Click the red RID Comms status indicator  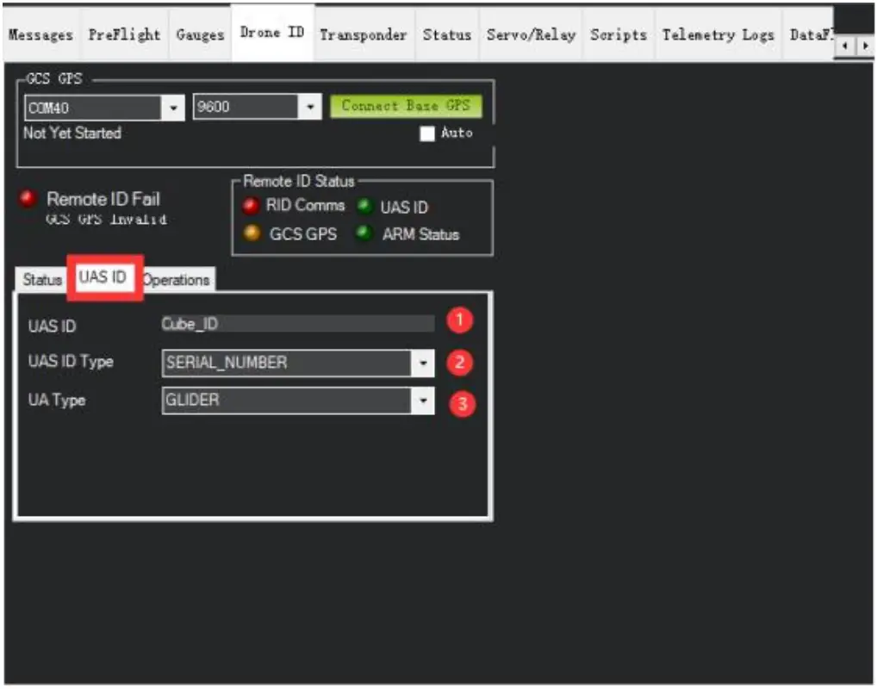click(251, 206)
